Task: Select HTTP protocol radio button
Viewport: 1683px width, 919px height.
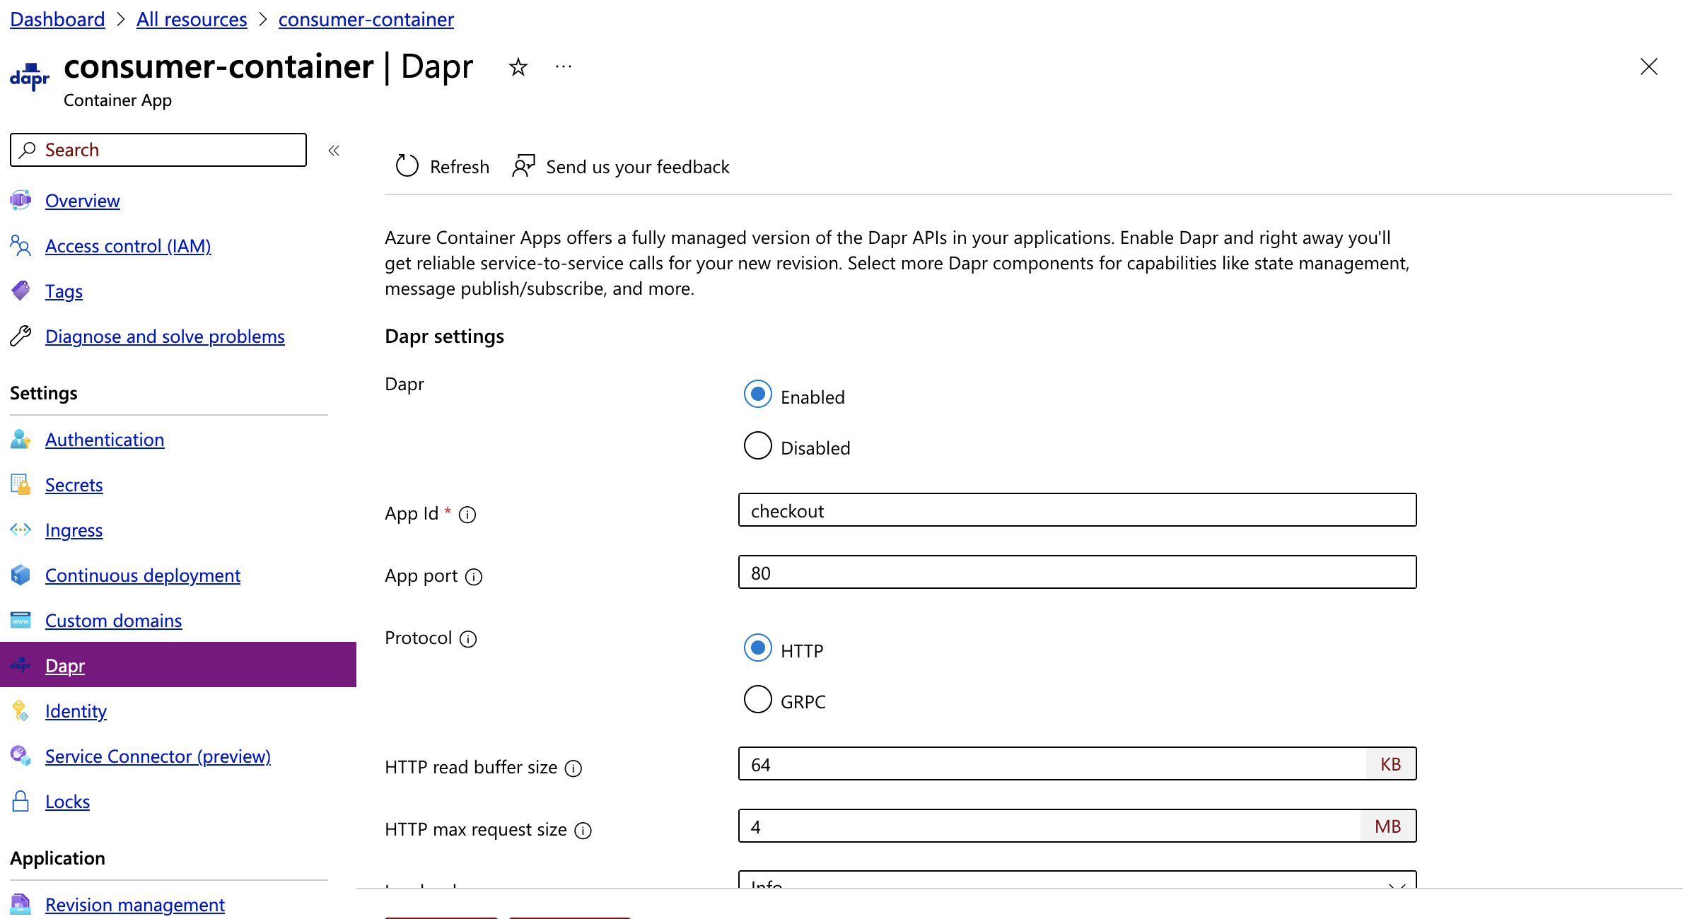Action: (x=757, y=648)
